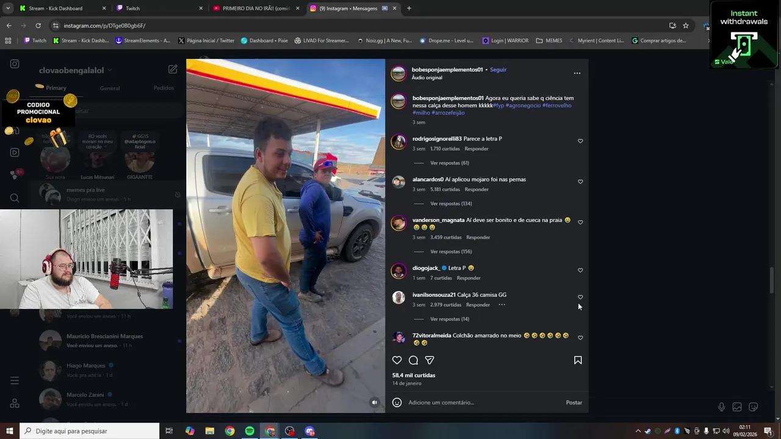This screenshot has height=439, width=781.
Task: Open bobesponjaemplementos01 profile from header
Action: [x=447, y=70]
